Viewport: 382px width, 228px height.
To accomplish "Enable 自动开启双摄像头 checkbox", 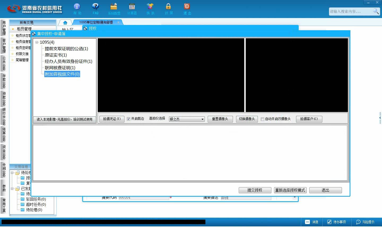I will 262,119.
